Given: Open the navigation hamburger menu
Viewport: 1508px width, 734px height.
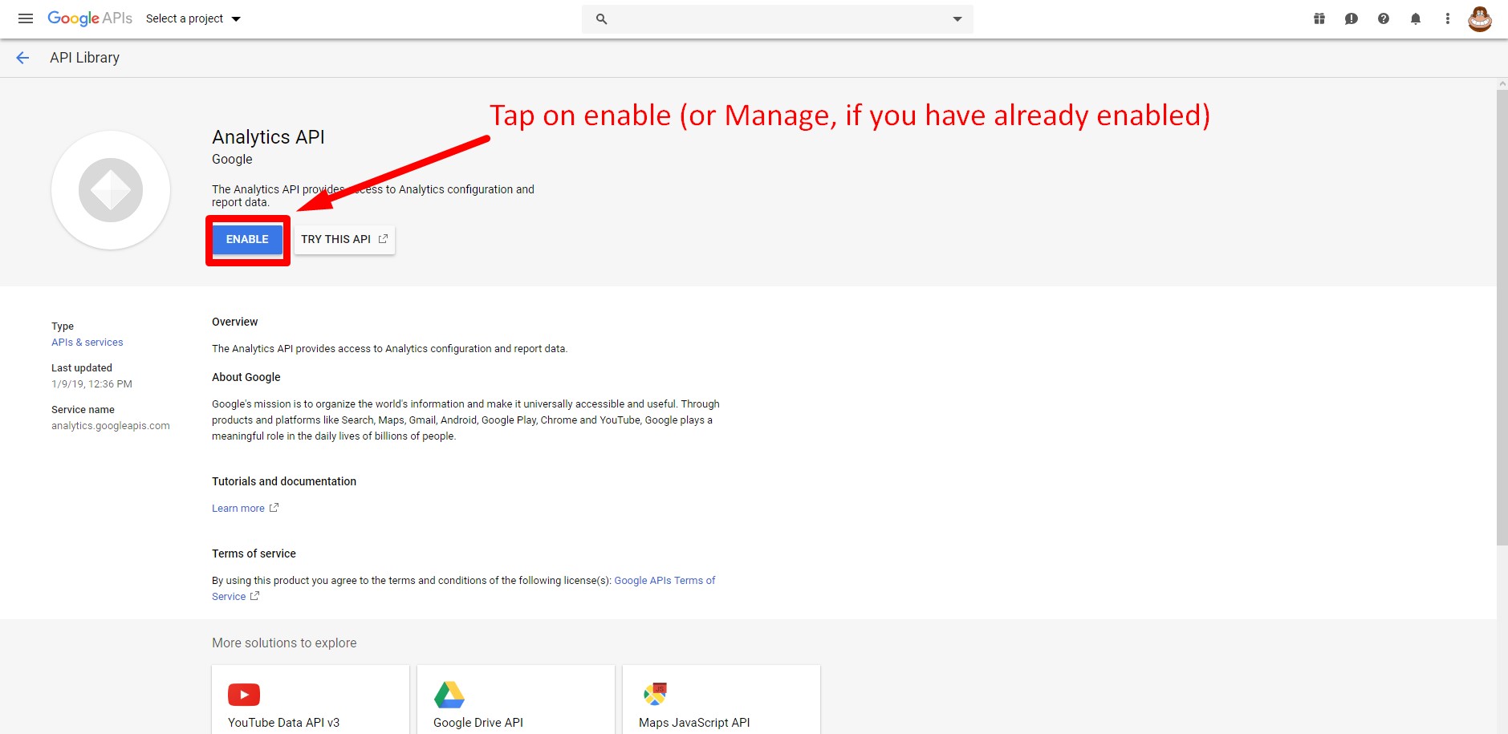Looking at the screenshot, I should 25,18.
